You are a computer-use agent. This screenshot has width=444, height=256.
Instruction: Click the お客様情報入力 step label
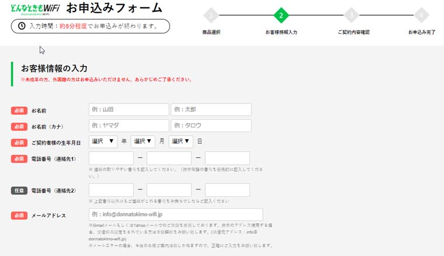tap(281, 32)
